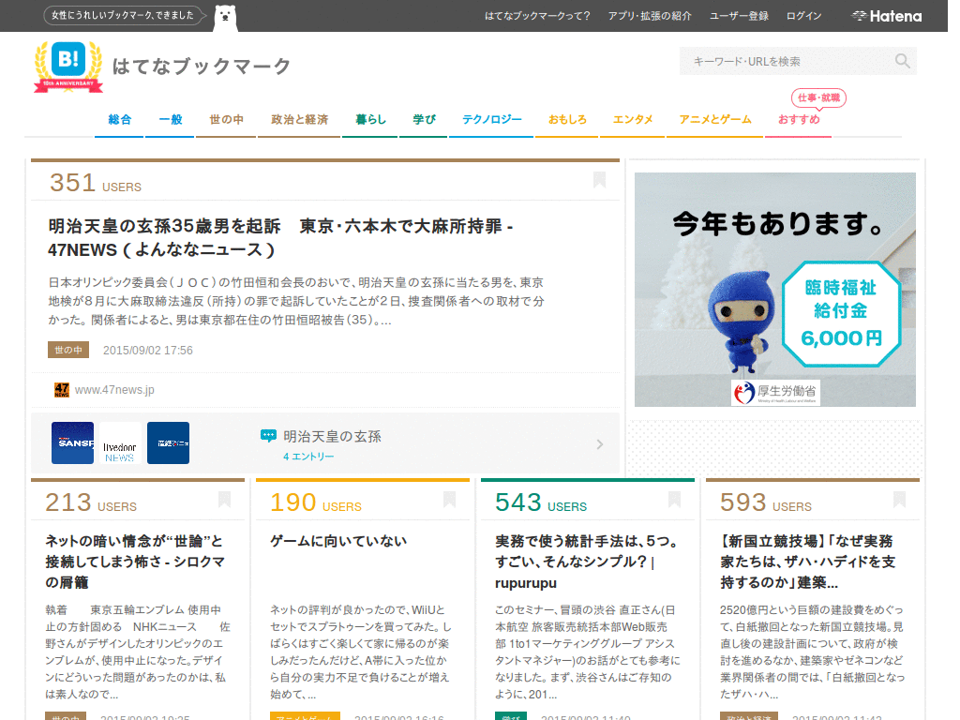Bookmark the 351 users article
Screen dimensions: 960x720
pos(599,179)
